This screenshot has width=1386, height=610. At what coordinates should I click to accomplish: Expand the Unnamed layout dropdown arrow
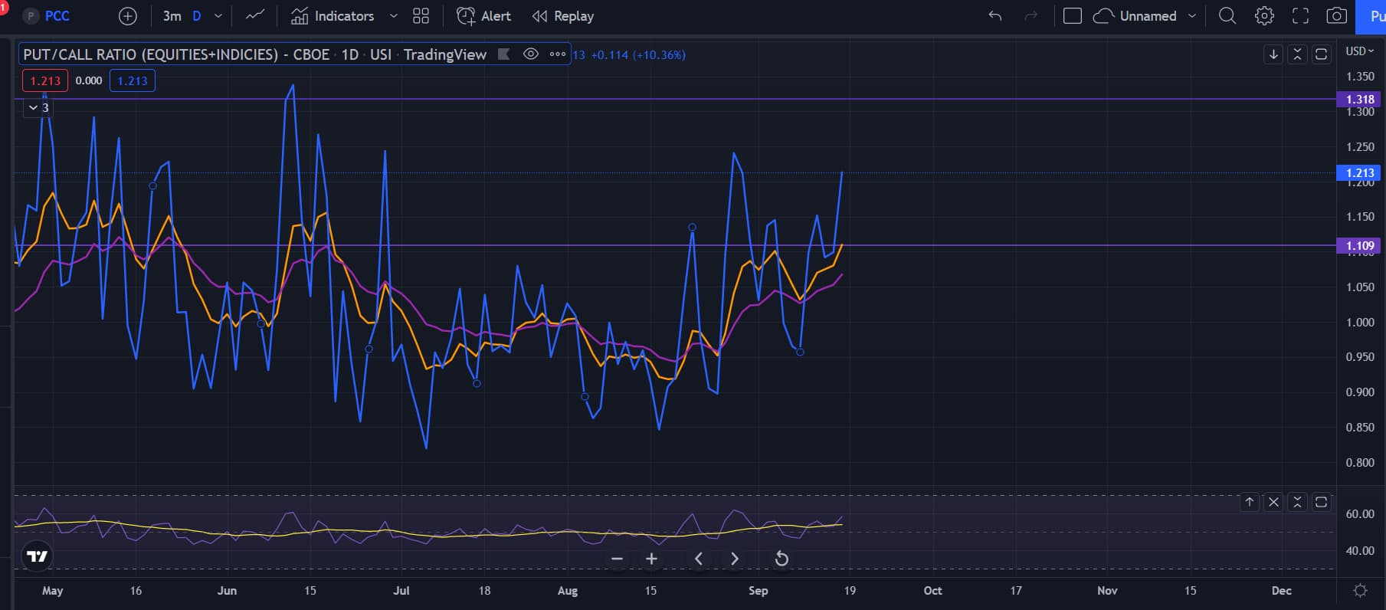1192,16
